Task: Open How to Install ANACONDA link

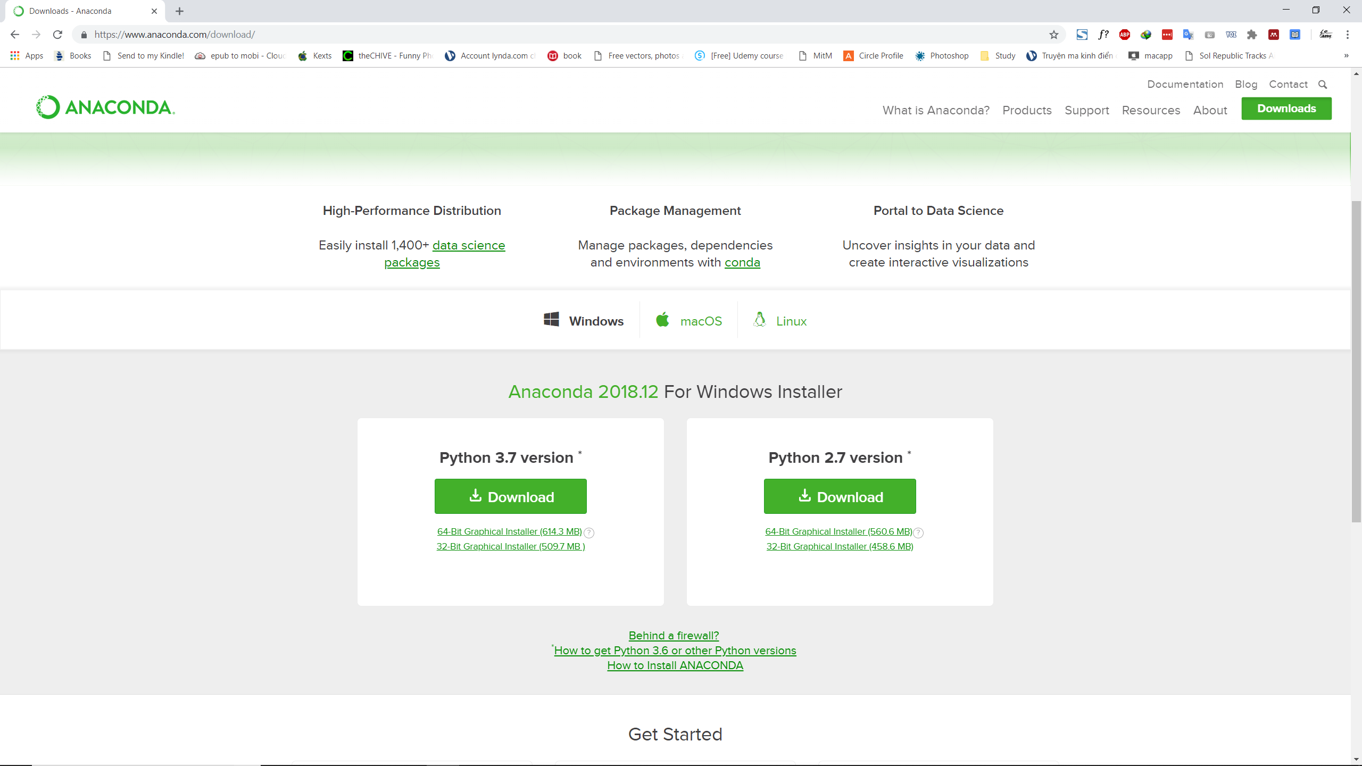Action: coord(675,665)
